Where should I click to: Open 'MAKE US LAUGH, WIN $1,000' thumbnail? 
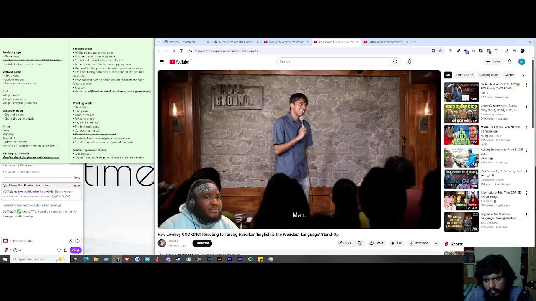pyautogui.click(x=461, y=135)
